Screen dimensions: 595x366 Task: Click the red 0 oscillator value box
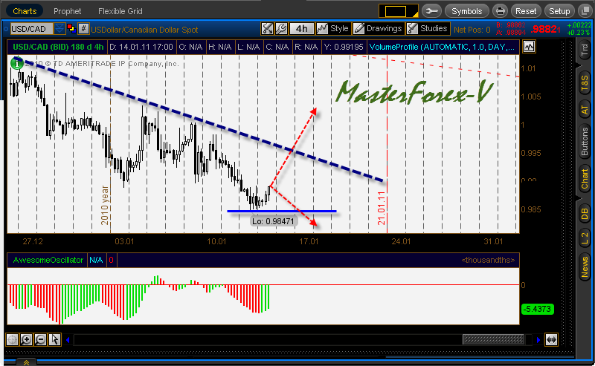pyautogui.click(x=111, y=260)
